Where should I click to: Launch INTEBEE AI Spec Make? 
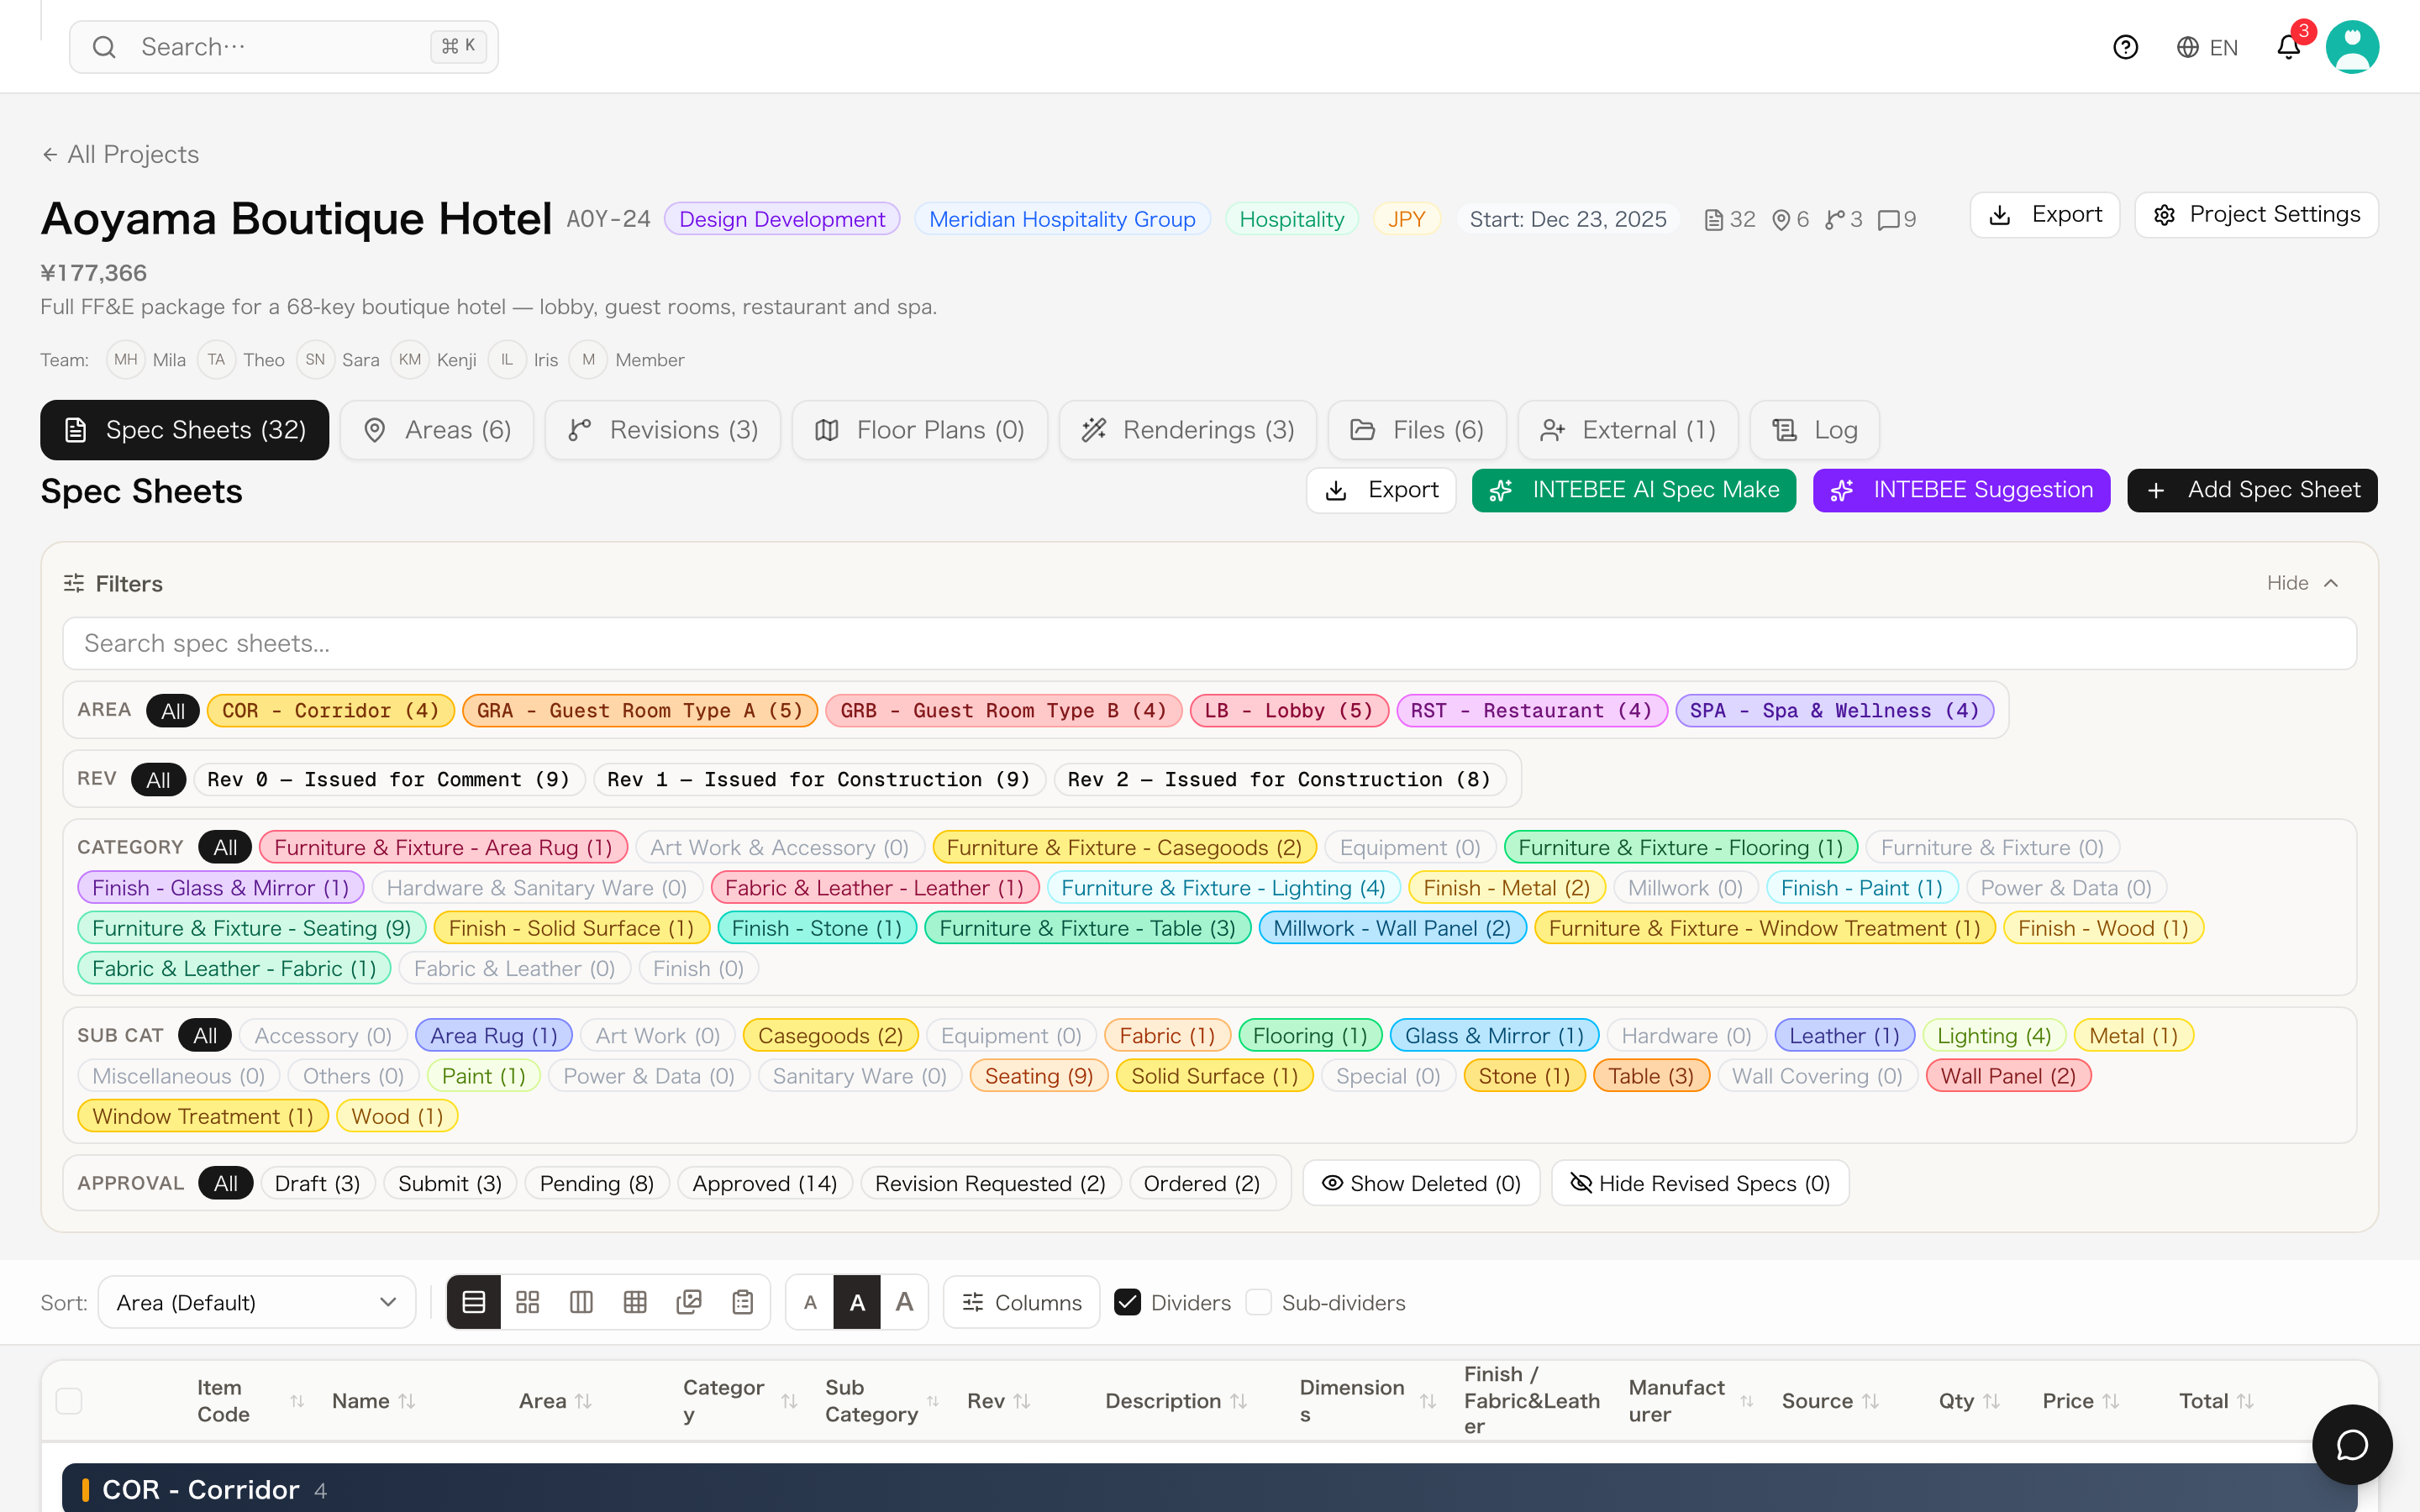pyautogui.click(x=1634, y=490)
